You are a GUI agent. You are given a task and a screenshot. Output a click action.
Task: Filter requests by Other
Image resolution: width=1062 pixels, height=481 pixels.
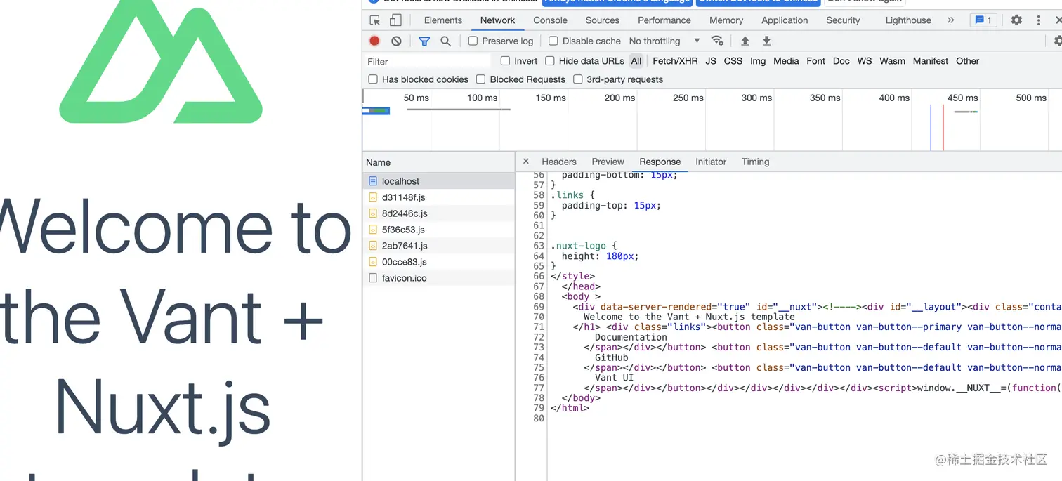click(x=967, y=61)
